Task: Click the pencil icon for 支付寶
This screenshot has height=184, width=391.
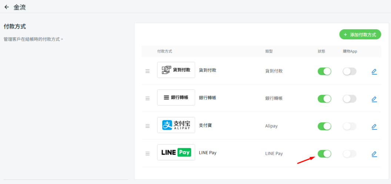Action: [x=374, y=126]
